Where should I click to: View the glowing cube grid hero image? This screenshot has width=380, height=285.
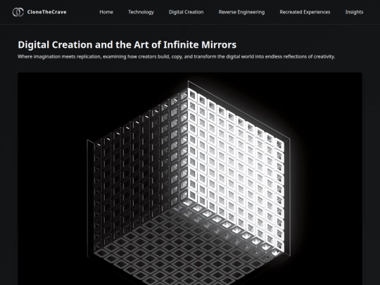tap(190, 179)
